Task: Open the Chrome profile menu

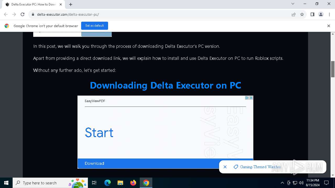Action: pyautogui.click(x=321, y=14)
